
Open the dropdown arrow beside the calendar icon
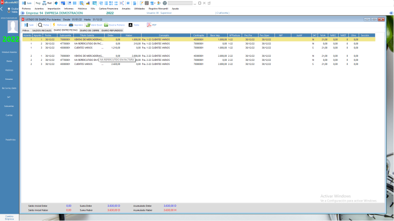[x=155, y=3]
